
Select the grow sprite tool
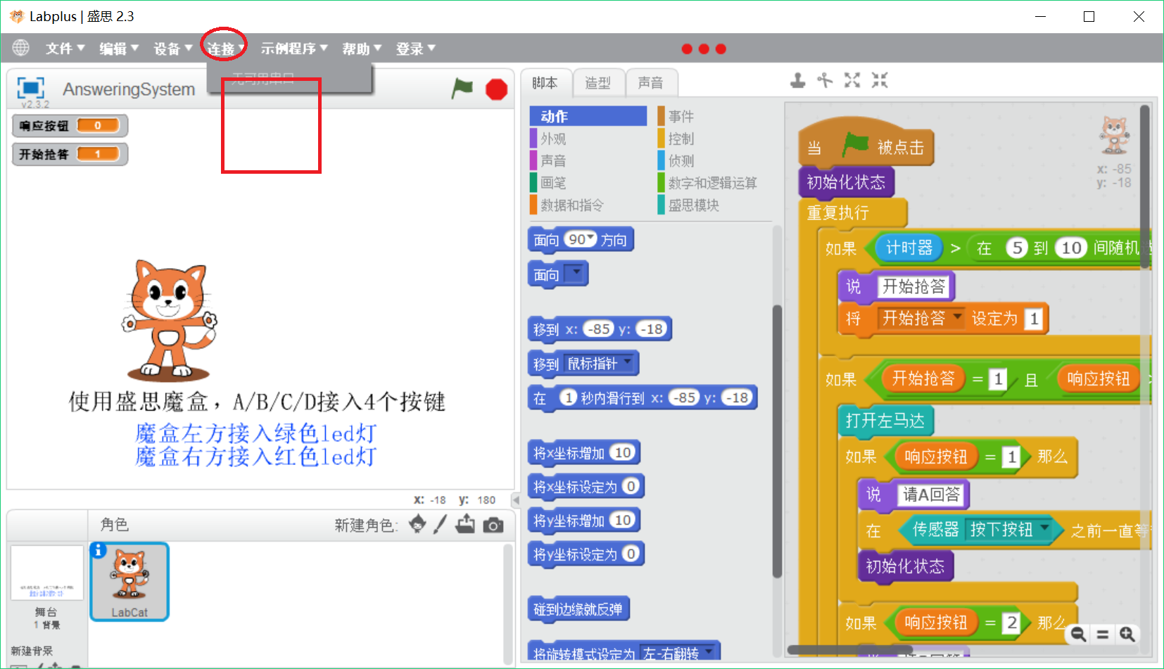pyautogui.click(x=852, y=80)
